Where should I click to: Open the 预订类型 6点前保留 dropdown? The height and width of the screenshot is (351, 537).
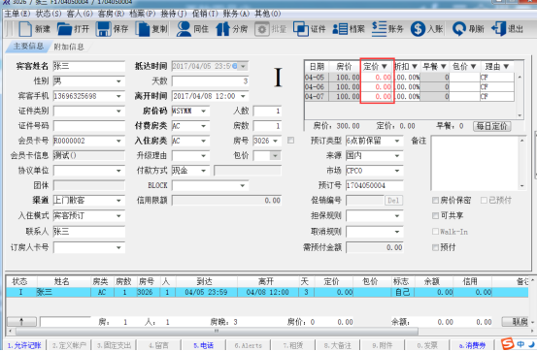397,141
